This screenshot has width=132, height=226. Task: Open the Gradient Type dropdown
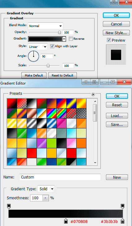(x=46, y=189)
